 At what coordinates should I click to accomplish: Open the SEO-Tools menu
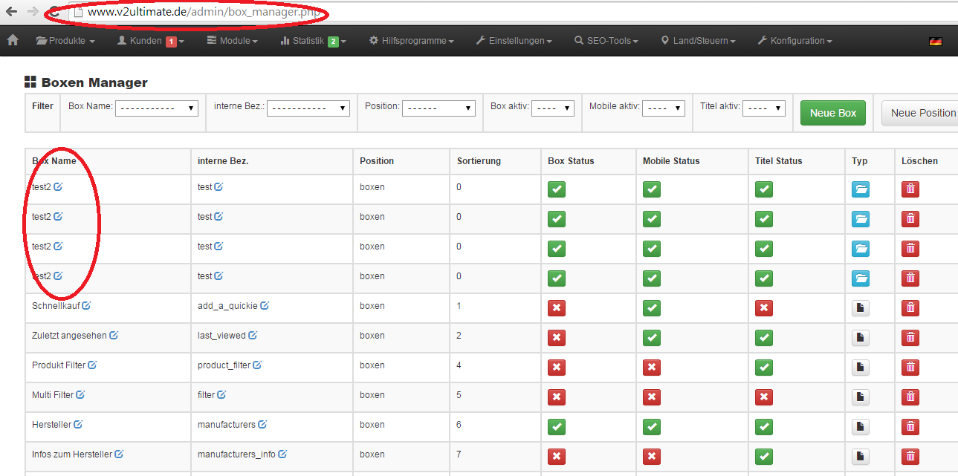tap(606, 41)
